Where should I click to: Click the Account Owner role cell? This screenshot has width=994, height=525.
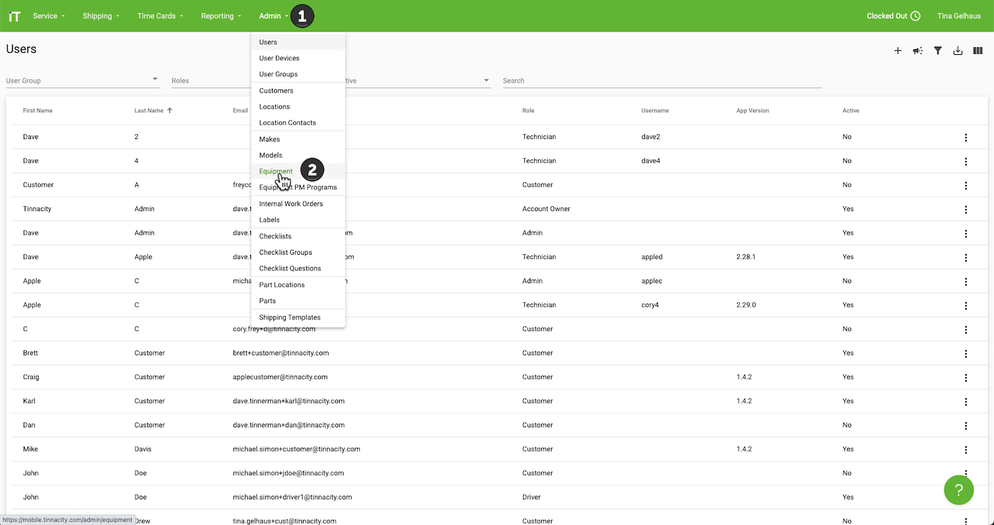pyautogui.click(x=546, y=209)
